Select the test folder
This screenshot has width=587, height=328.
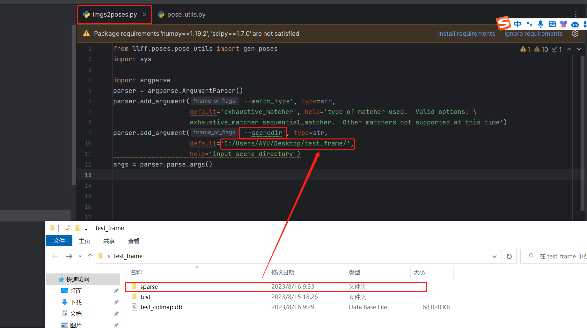(145, 297)
